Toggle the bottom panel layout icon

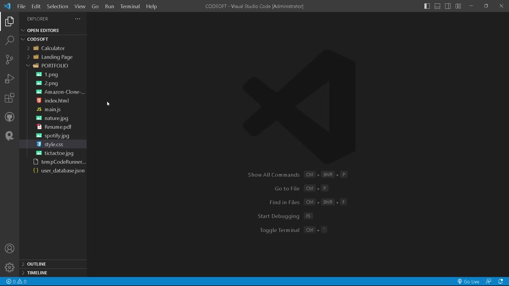437,6
